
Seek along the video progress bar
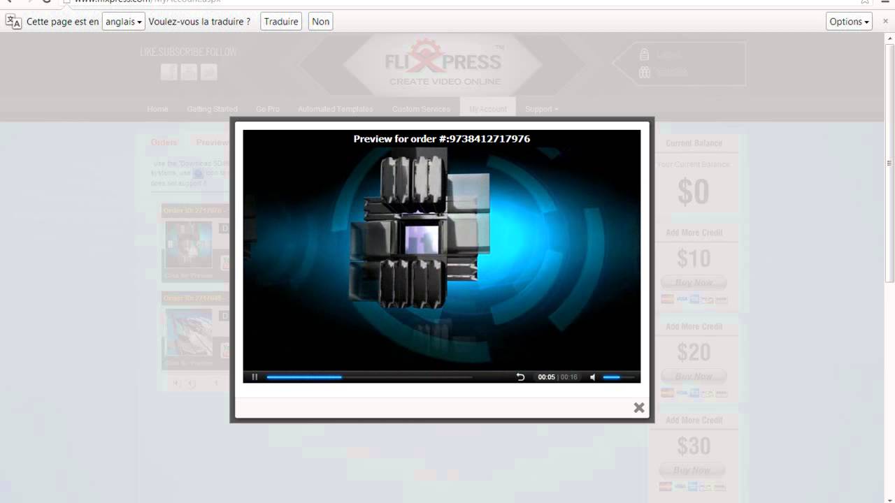pos(369,377)
